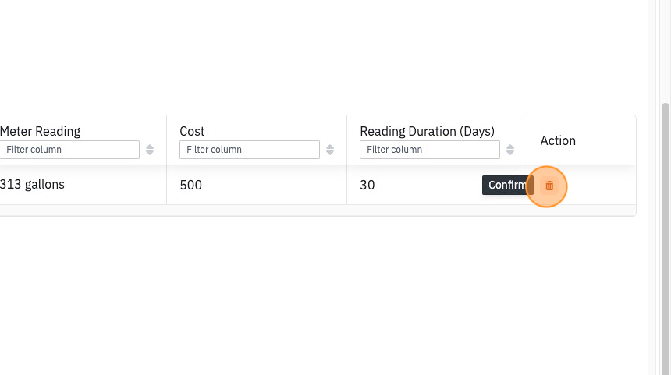Click the Reading Duration (Days) header

427,131
